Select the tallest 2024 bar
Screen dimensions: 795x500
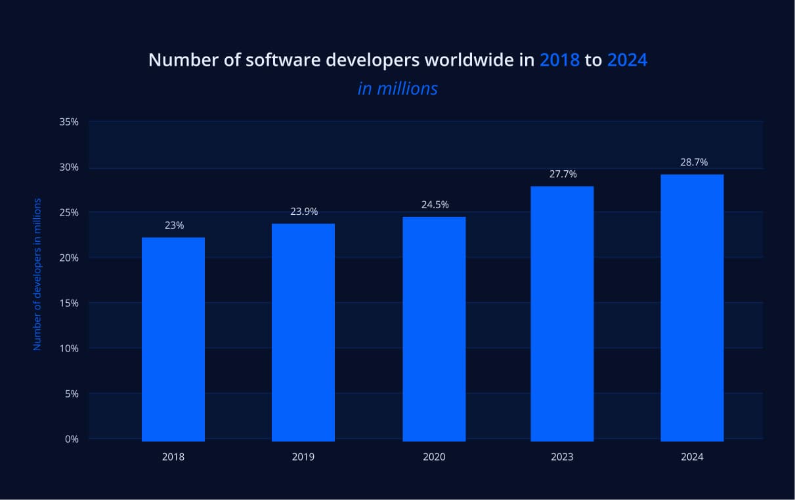(692, 306)
